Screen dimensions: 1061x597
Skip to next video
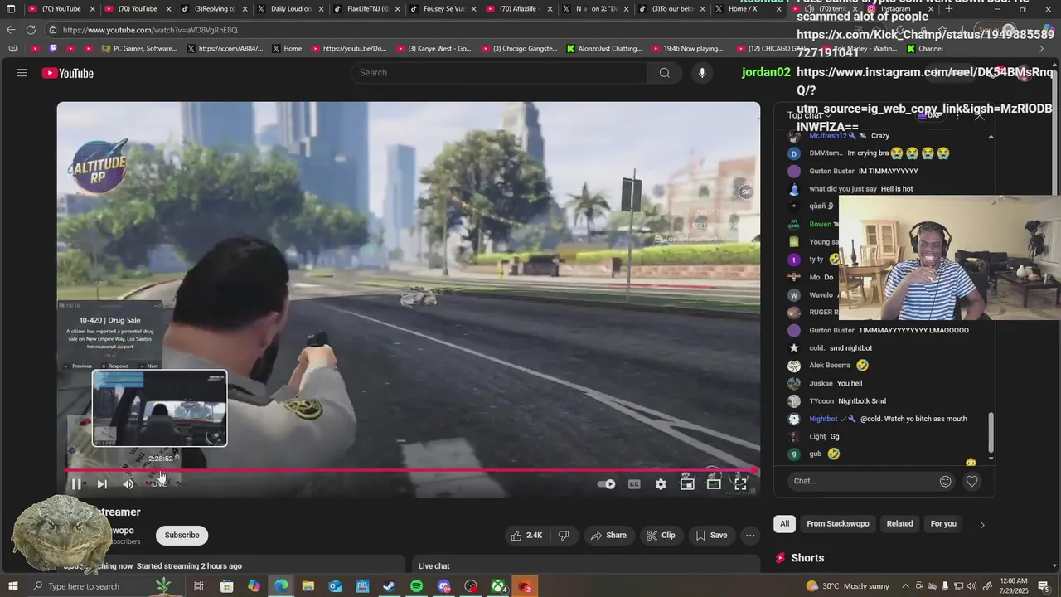coord(102,484)
